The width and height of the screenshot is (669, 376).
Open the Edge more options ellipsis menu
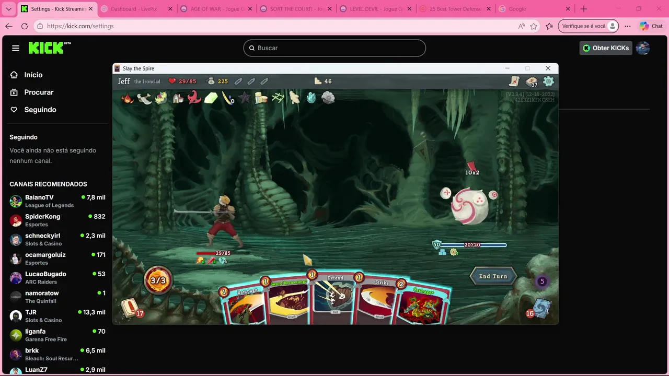pyautogui.click(x=628, y=26)
